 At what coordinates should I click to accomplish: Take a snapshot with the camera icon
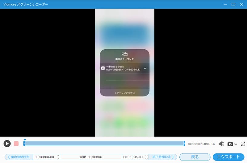point(230,144)
